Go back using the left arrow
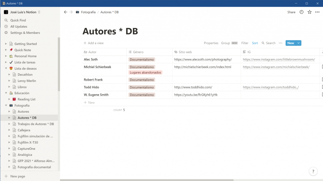The width and height of the screenshot is (323, 181). tap(66, 12)
